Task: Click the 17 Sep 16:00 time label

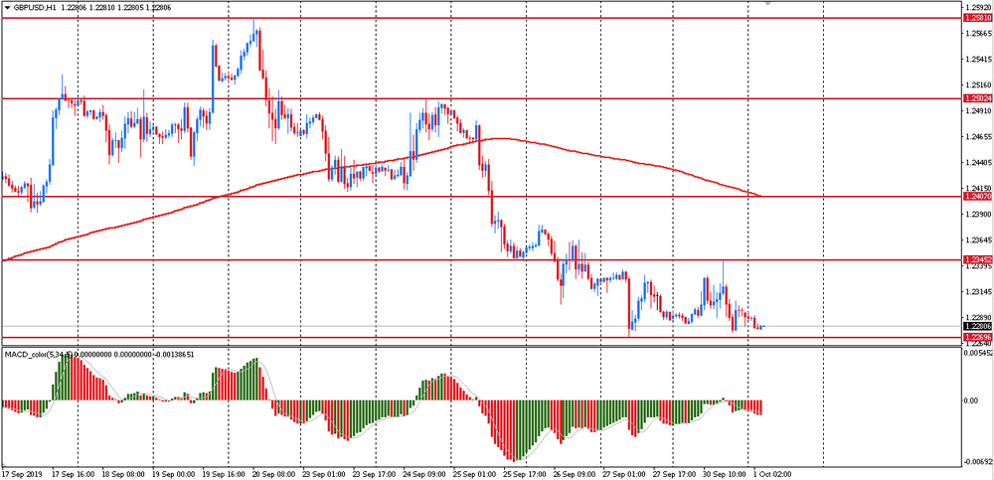Action: click(x=73, y=474)
